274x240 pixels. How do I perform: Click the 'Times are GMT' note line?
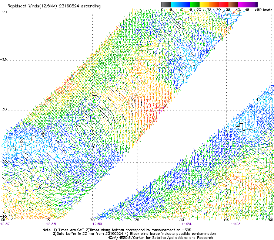click(x=117, y=230)
